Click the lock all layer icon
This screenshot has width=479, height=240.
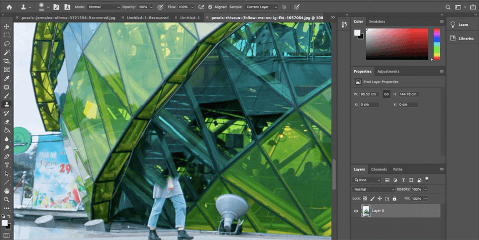coord(395,198)
